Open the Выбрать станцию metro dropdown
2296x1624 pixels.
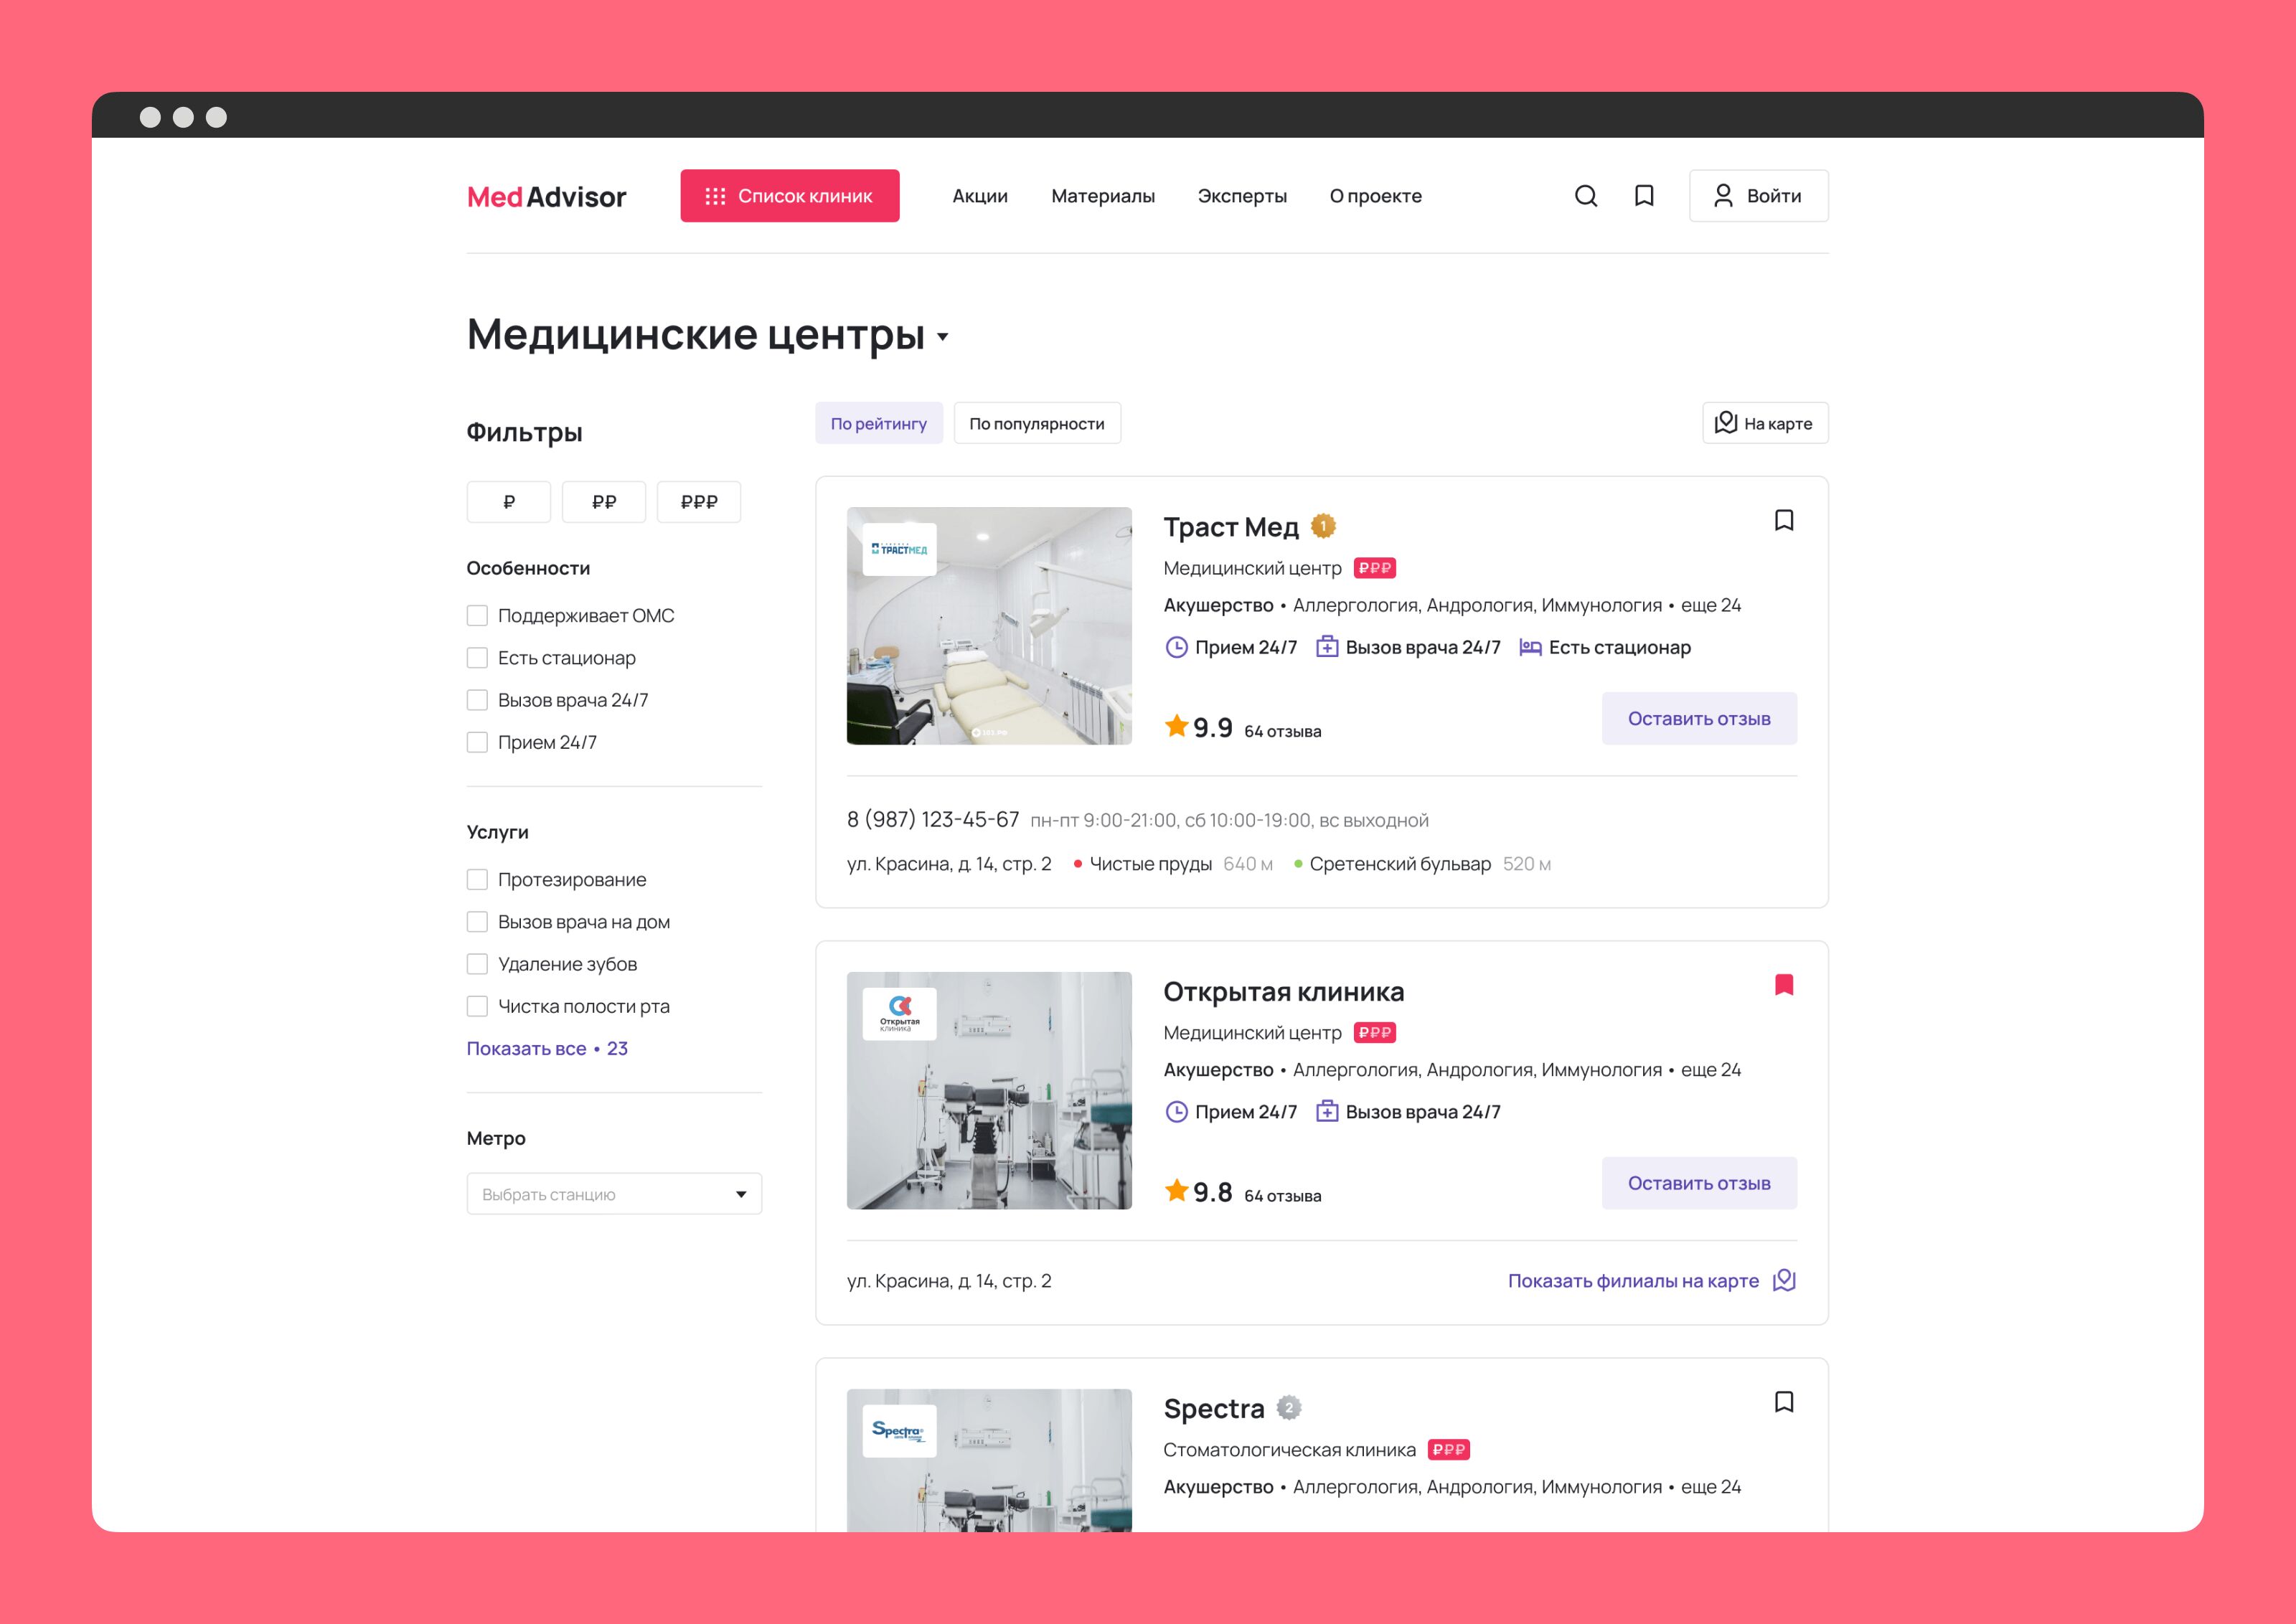(x=614, y=1194)
